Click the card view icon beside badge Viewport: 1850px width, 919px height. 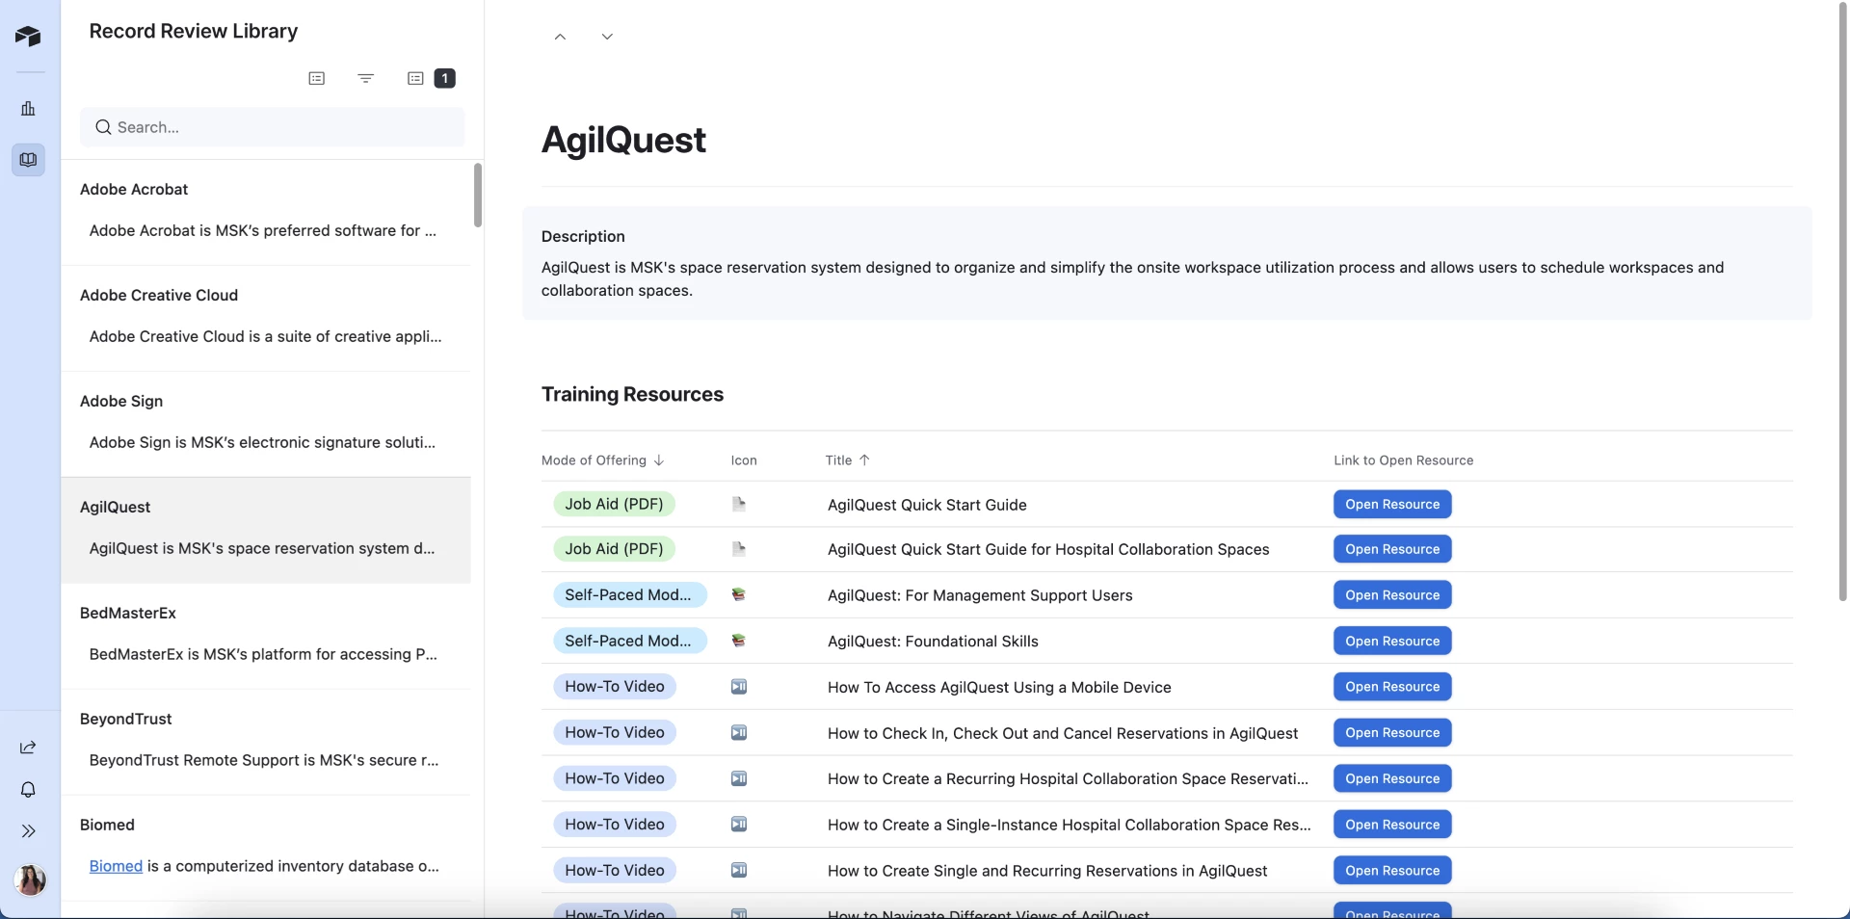[x=415, y=78]
